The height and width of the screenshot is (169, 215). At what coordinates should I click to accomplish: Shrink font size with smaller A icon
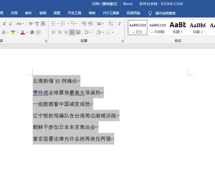[x=11, y=24]
